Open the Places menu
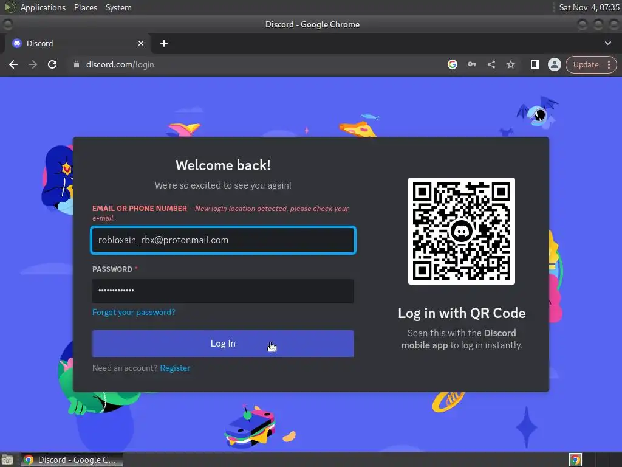622x467 pixels. tap(86, 7)
